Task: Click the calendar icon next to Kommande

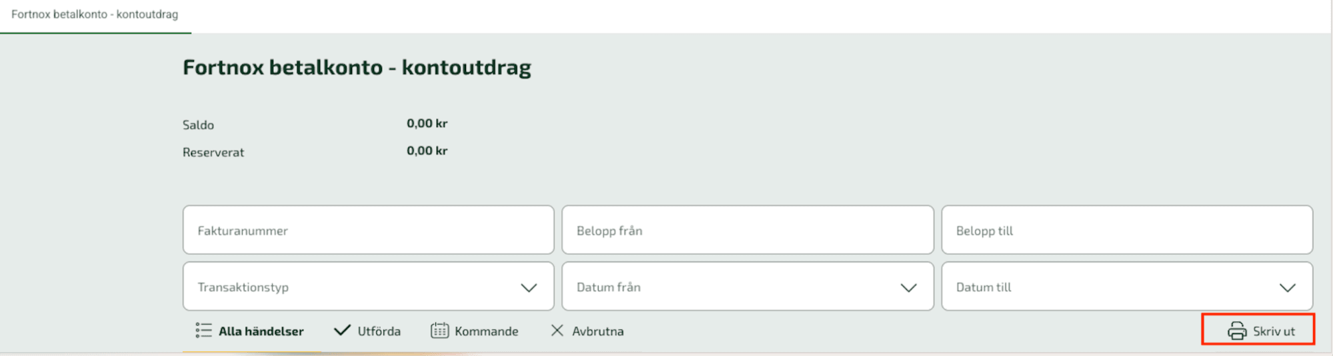Action: (439, 331)
